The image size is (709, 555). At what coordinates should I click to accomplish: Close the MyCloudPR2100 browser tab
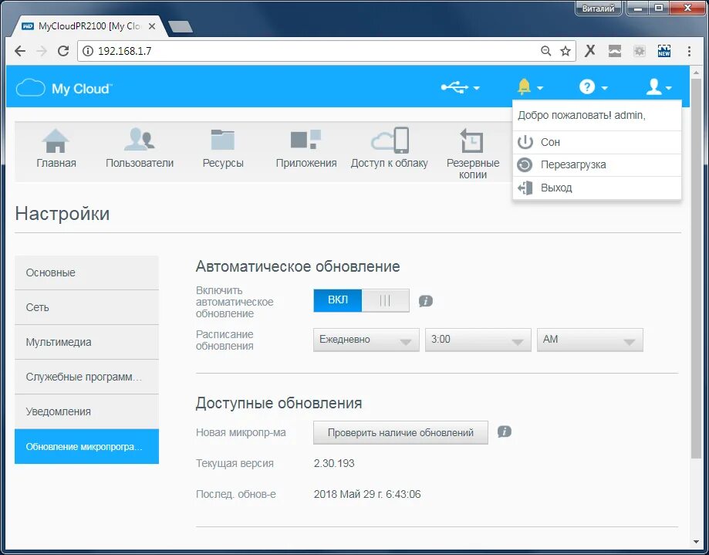[152, 27]
